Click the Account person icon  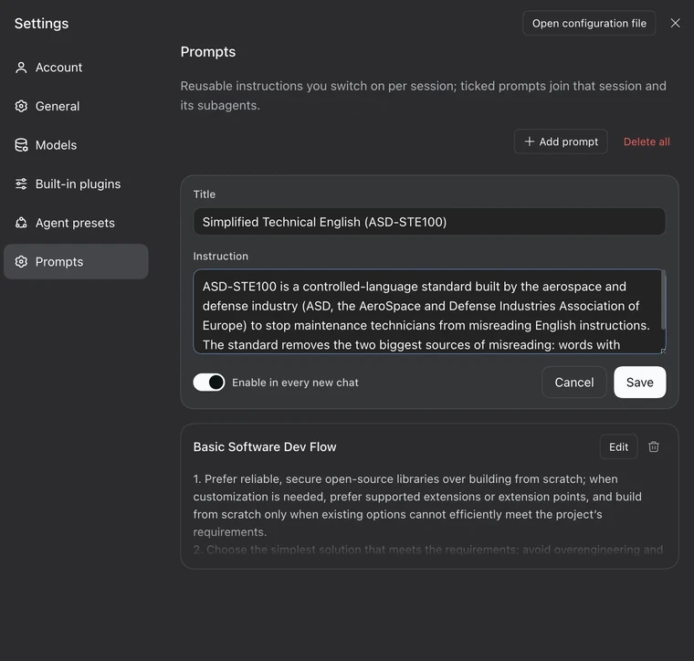click(x=21, y=68)
